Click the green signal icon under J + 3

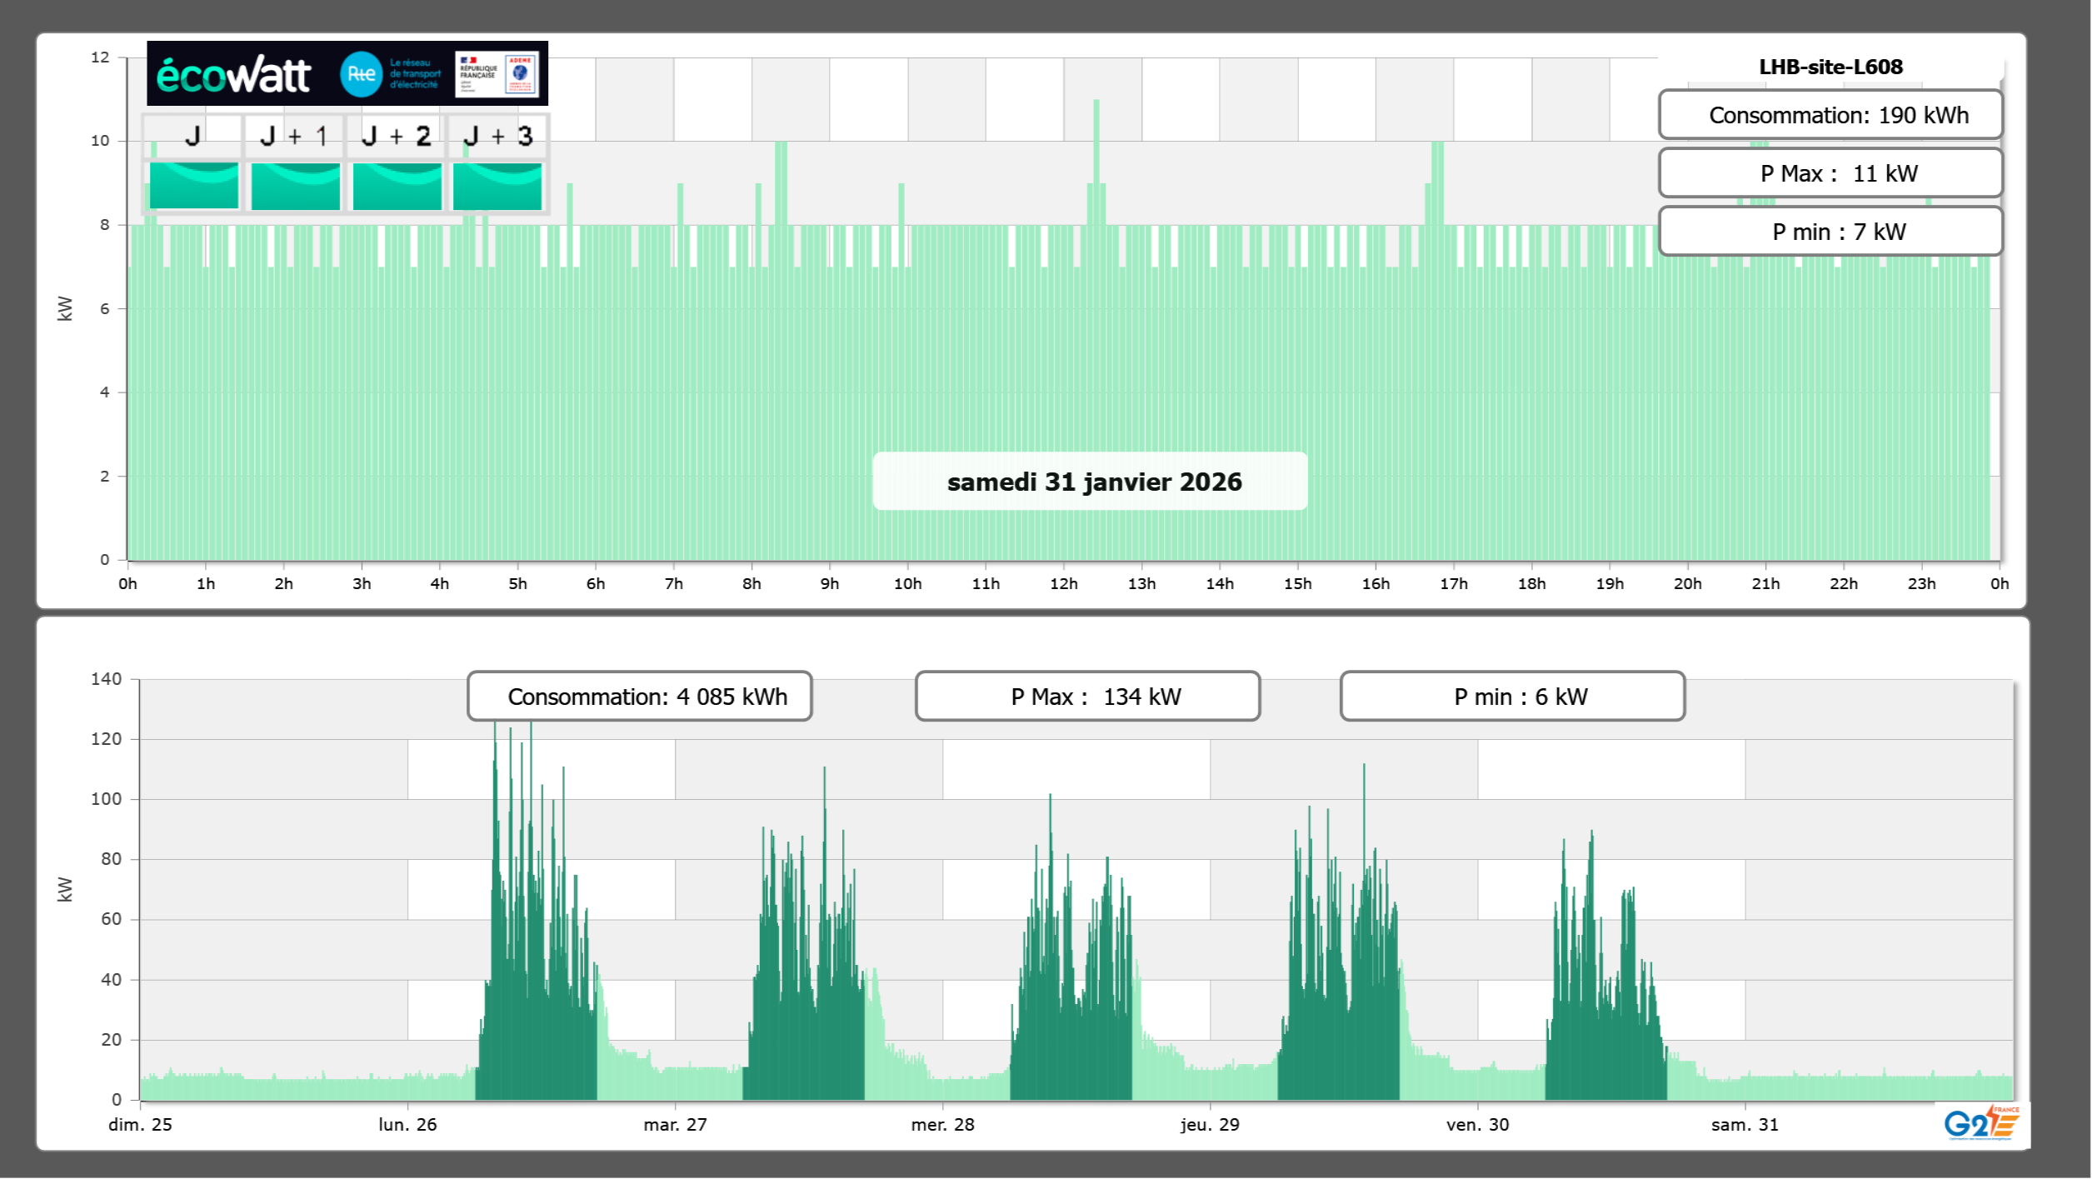[497, 186]
